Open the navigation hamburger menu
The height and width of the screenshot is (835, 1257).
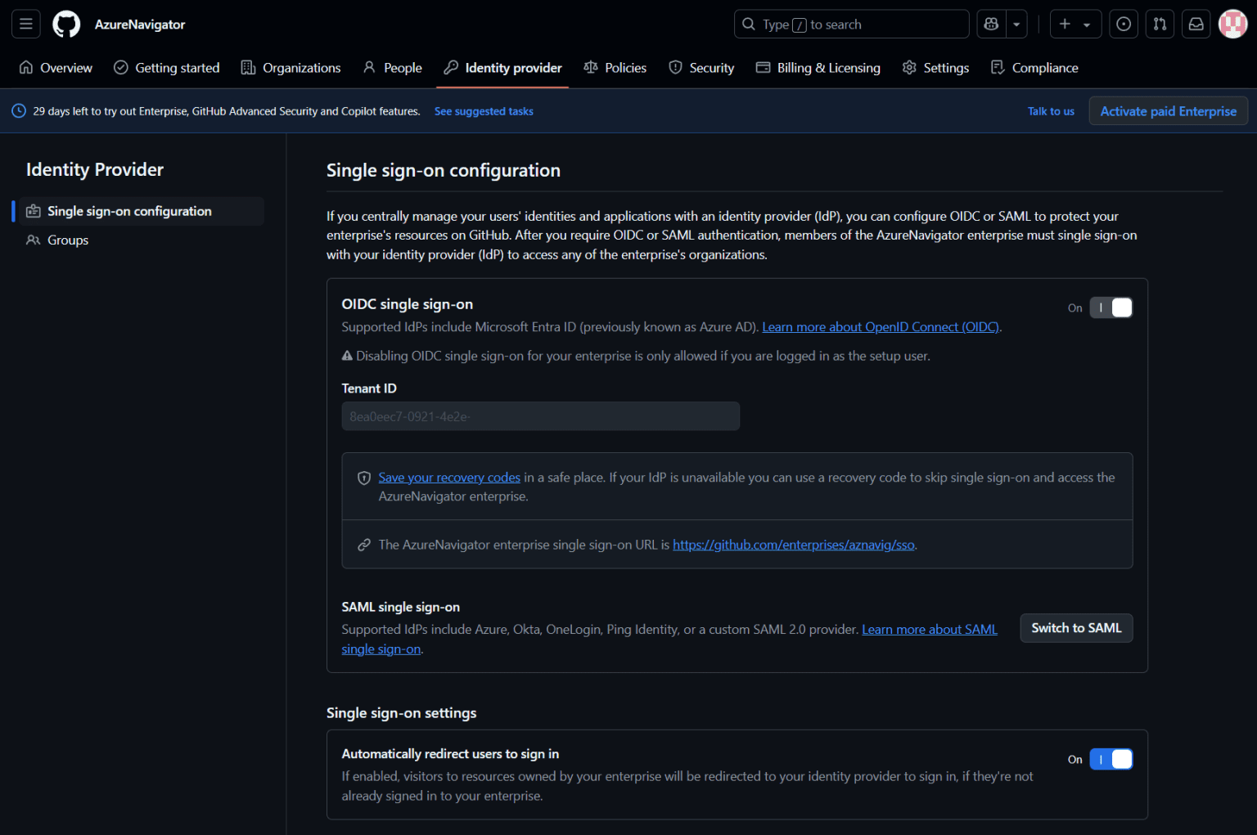coord(25,24)
